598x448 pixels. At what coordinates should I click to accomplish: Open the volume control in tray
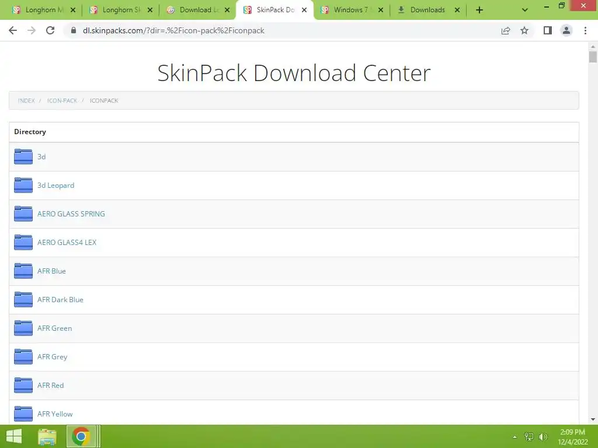[543, 437]
